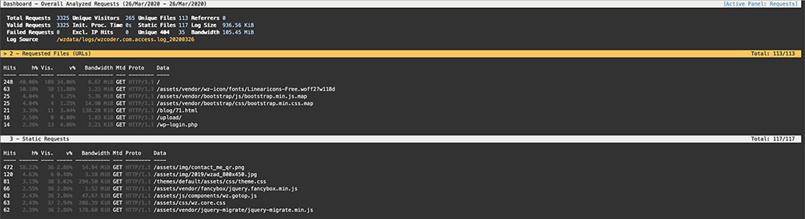Select the jquery.fancybox.min.js row
805x219 pixels.
[225, 189]
